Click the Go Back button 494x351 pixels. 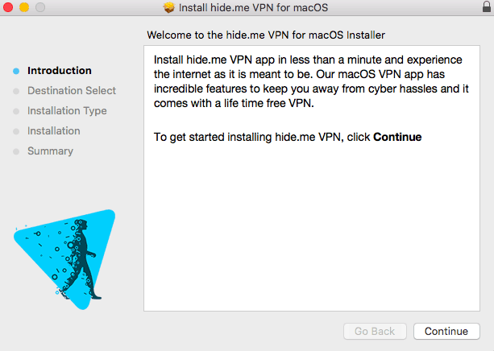[x=375, y=331]
